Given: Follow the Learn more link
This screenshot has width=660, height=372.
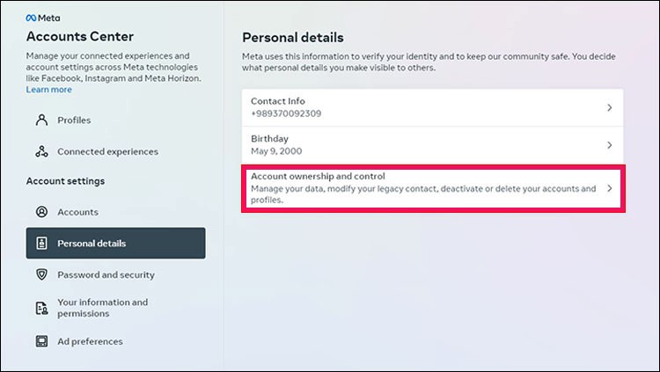Looking at the screenshot, I should coord(48,90).
